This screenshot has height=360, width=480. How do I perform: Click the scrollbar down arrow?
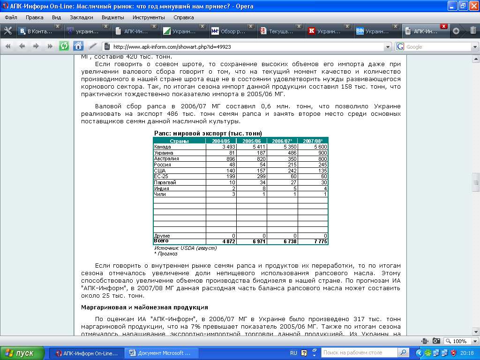[476, 331]
